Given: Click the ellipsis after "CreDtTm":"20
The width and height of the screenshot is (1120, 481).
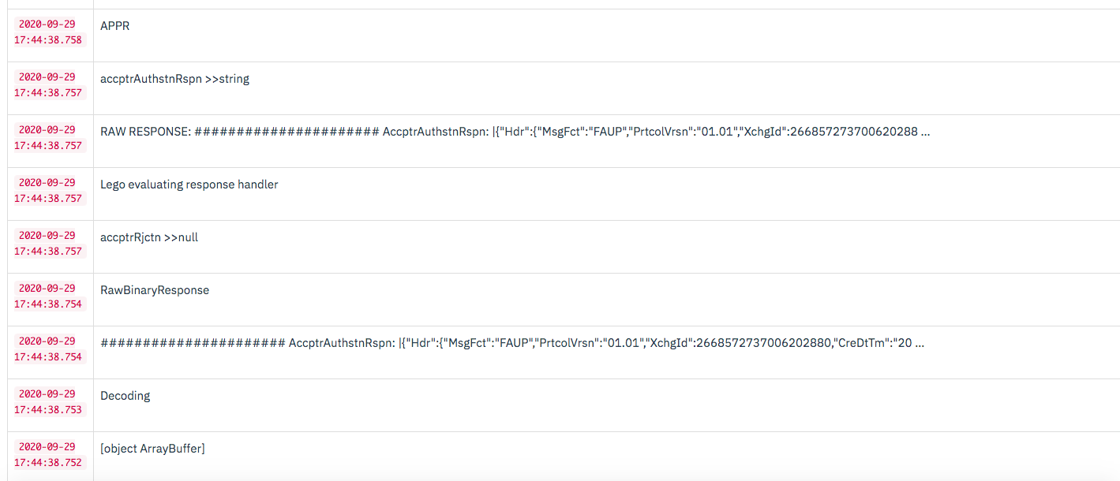Looking at the screenshot, I should (920, 343).
